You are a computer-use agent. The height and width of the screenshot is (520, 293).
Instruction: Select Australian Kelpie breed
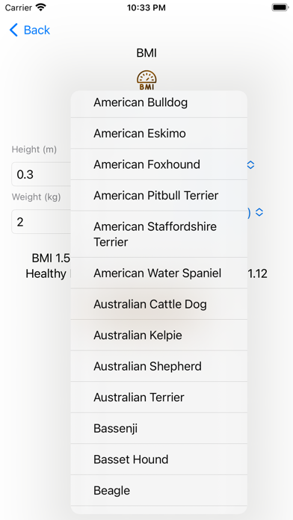159,335
